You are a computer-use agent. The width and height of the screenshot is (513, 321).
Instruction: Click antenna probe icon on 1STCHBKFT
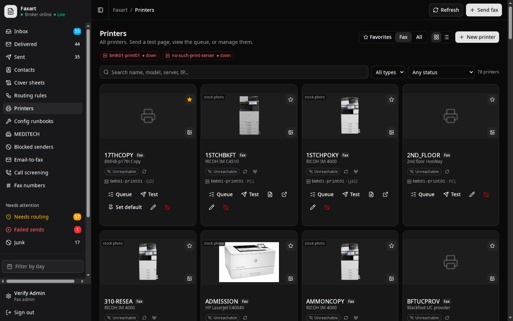click(255, 172)
